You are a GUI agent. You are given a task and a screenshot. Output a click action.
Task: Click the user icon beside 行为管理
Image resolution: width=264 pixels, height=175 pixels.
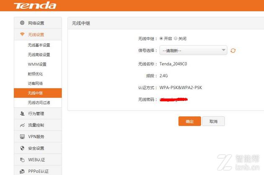(x=22, y=113)
